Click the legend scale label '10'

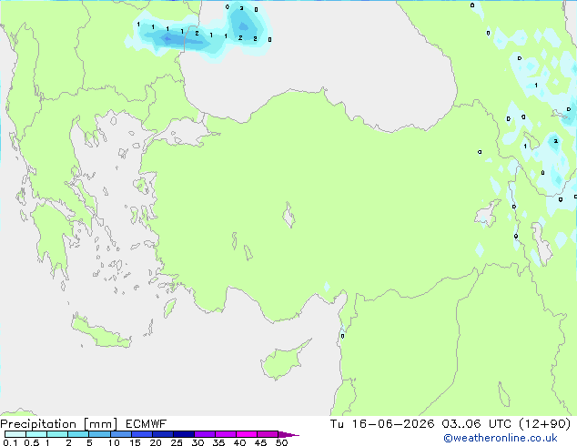(114, 442)
